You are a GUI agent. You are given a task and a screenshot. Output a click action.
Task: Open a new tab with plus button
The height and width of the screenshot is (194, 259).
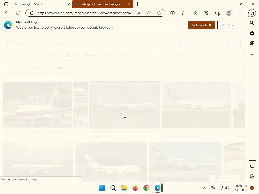coord(137,4)
